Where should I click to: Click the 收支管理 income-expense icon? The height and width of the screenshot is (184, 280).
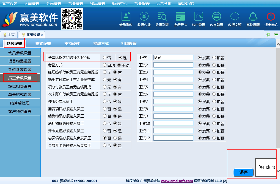pyautogui.click(x=217, y=16)
